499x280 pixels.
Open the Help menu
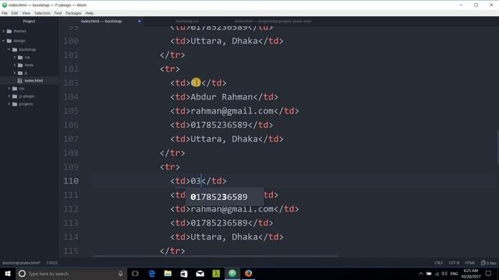click(90, 13)
